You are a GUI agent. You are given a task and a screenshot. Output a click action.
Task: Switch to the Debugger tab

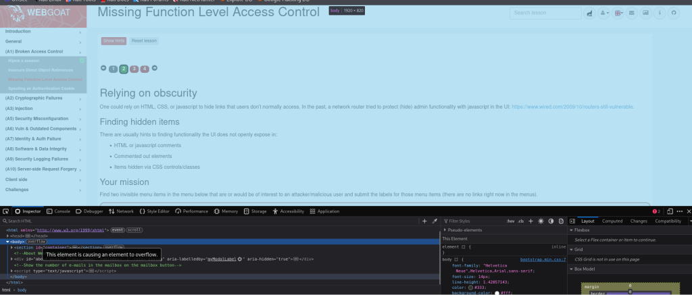(90, 211)
